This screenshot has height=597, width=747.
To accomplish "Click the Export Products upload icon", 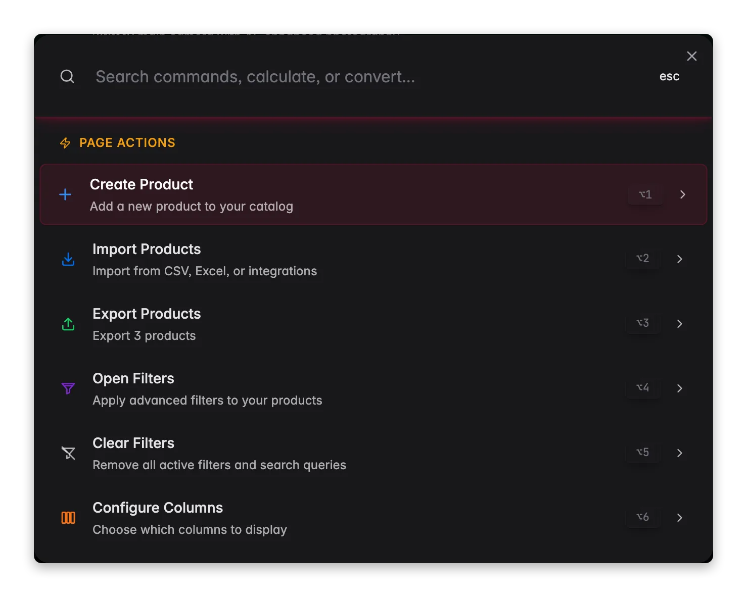I will point(68,324).
